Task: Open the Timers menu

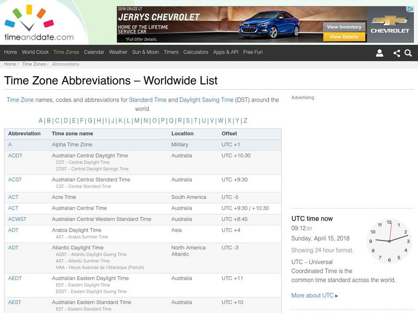Action: 171,52
